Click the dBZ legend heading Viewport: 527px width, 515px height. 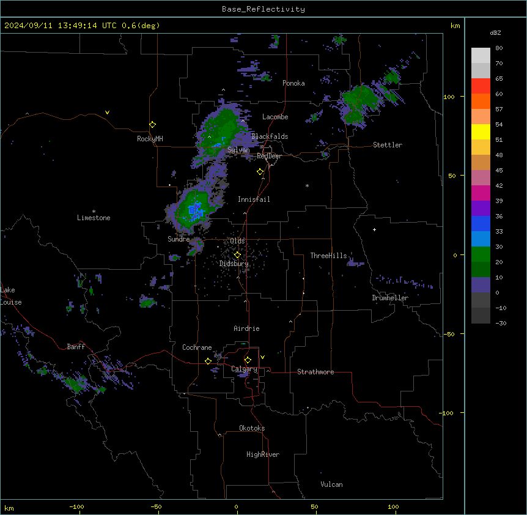pyautogui.click(x=495, y=33)
